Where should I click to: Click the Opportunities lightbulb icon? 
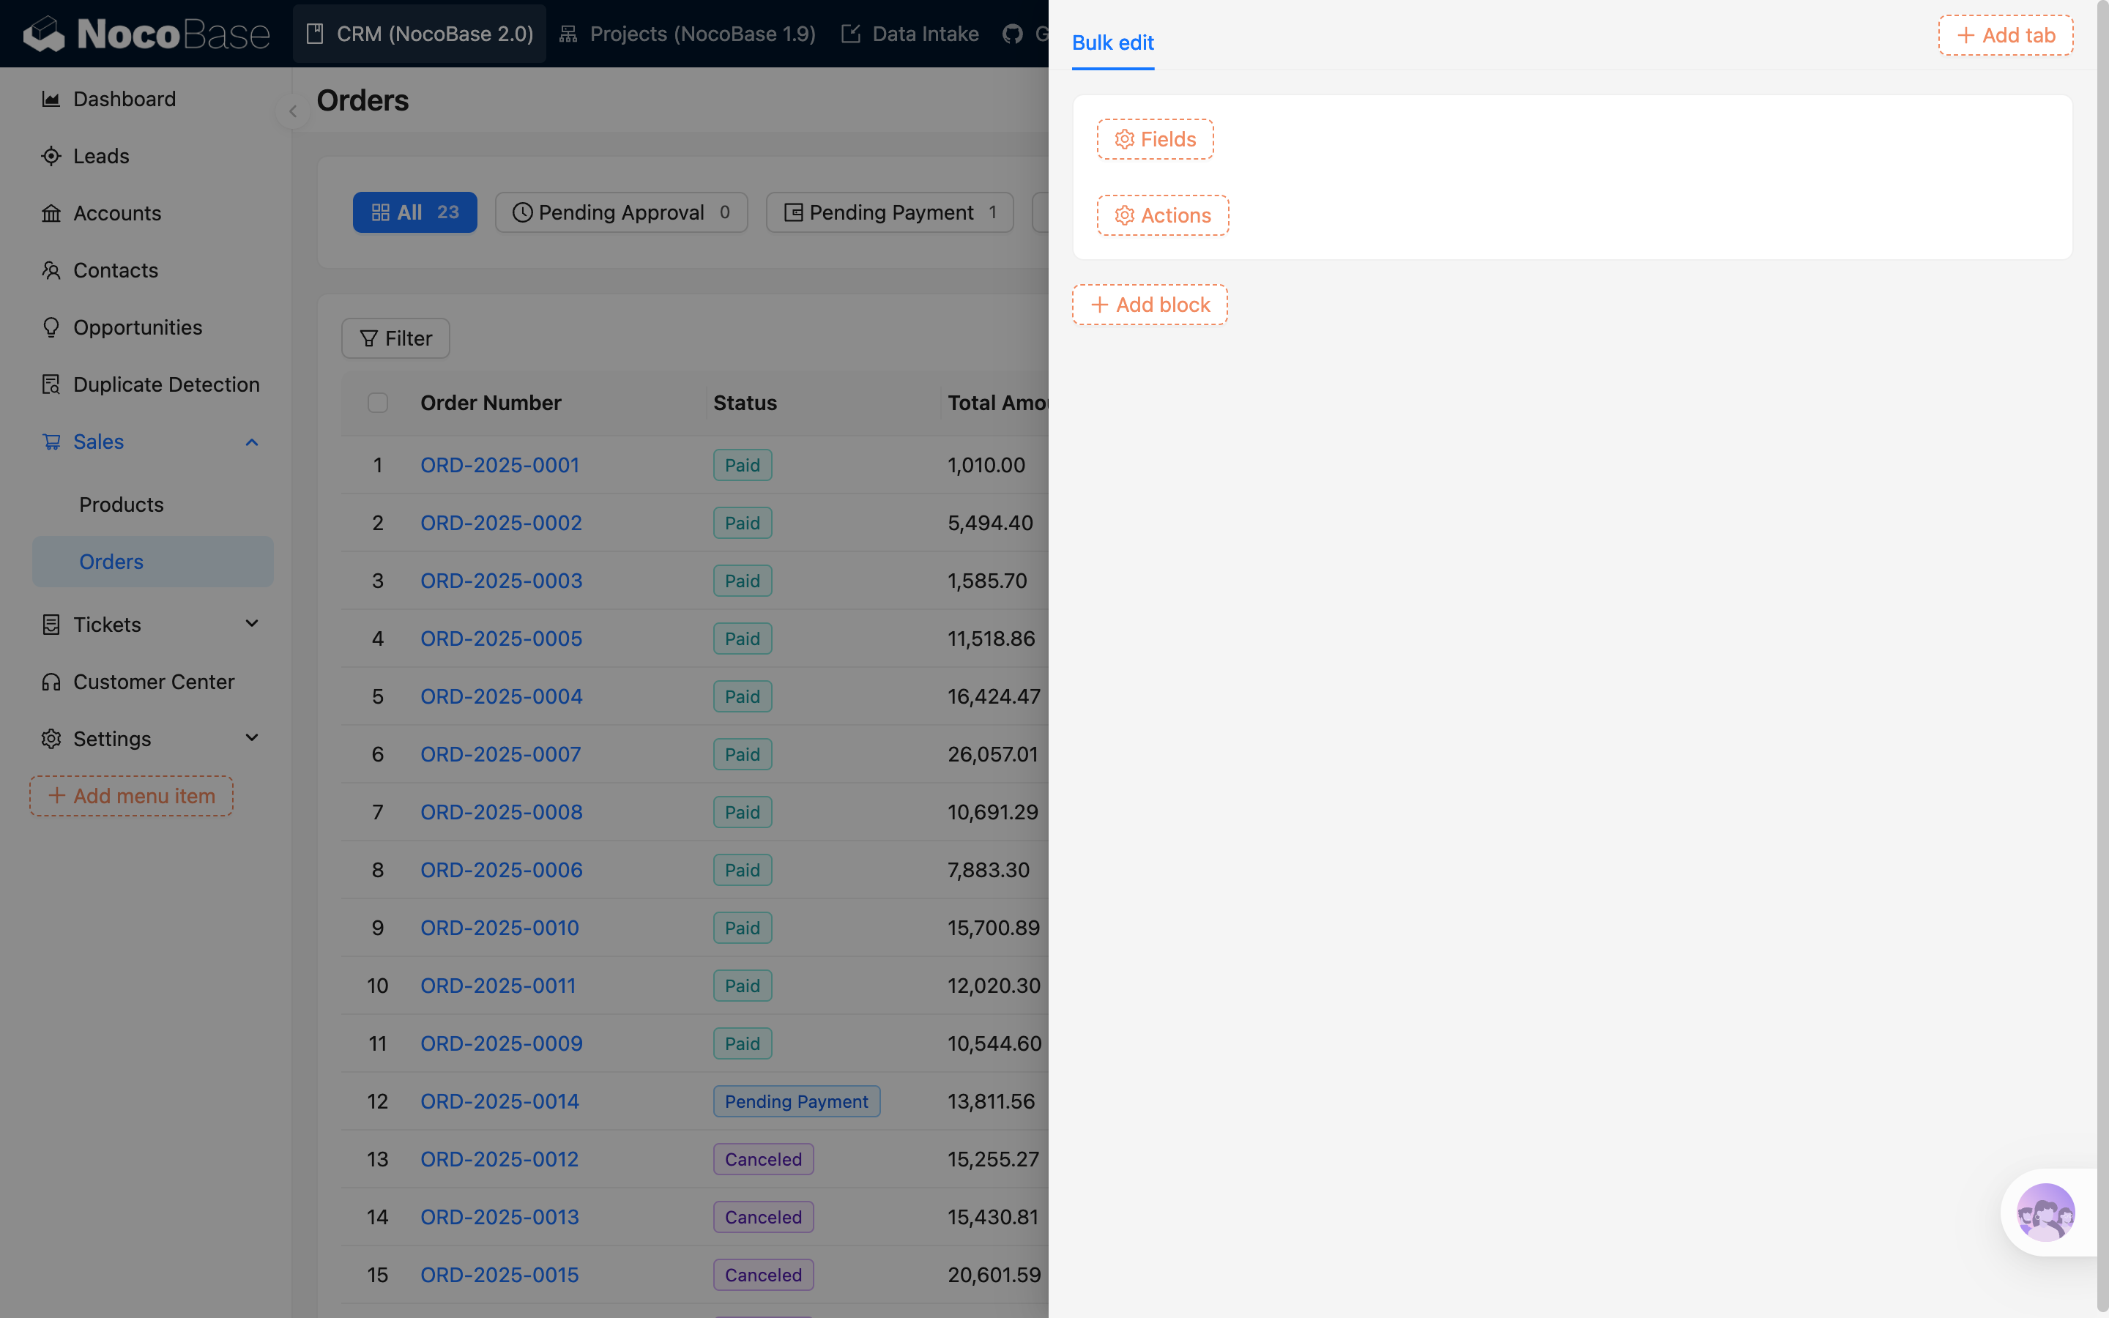(x=51, y=328)
